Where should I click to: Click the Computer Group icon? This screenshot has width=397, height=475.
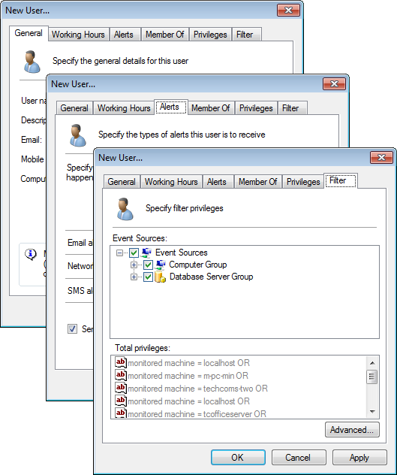(x=160, y=265)
